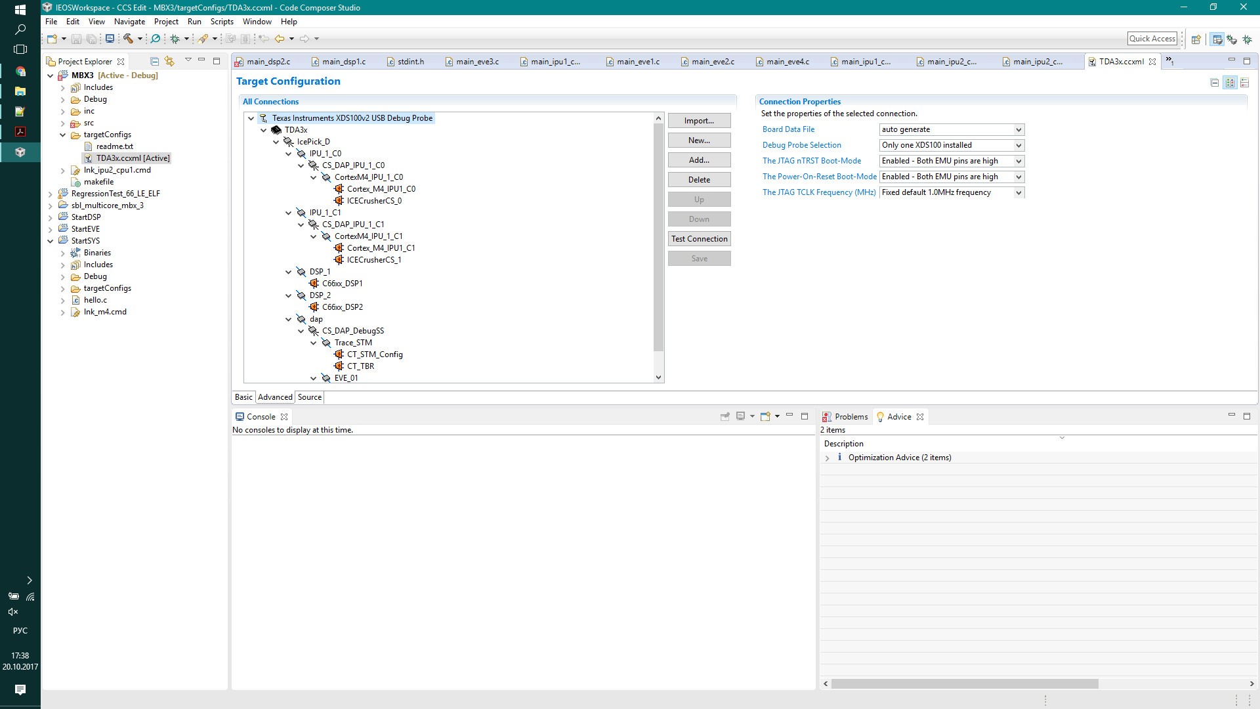This screenshot has height=709, width=1260.
Task: Open Project Explorer view menu triangle
Action: point(188,60)
